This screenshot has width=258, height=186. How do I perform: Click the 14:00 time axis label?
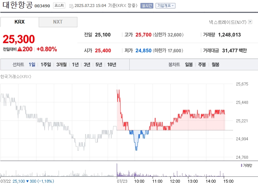(210, 181)
